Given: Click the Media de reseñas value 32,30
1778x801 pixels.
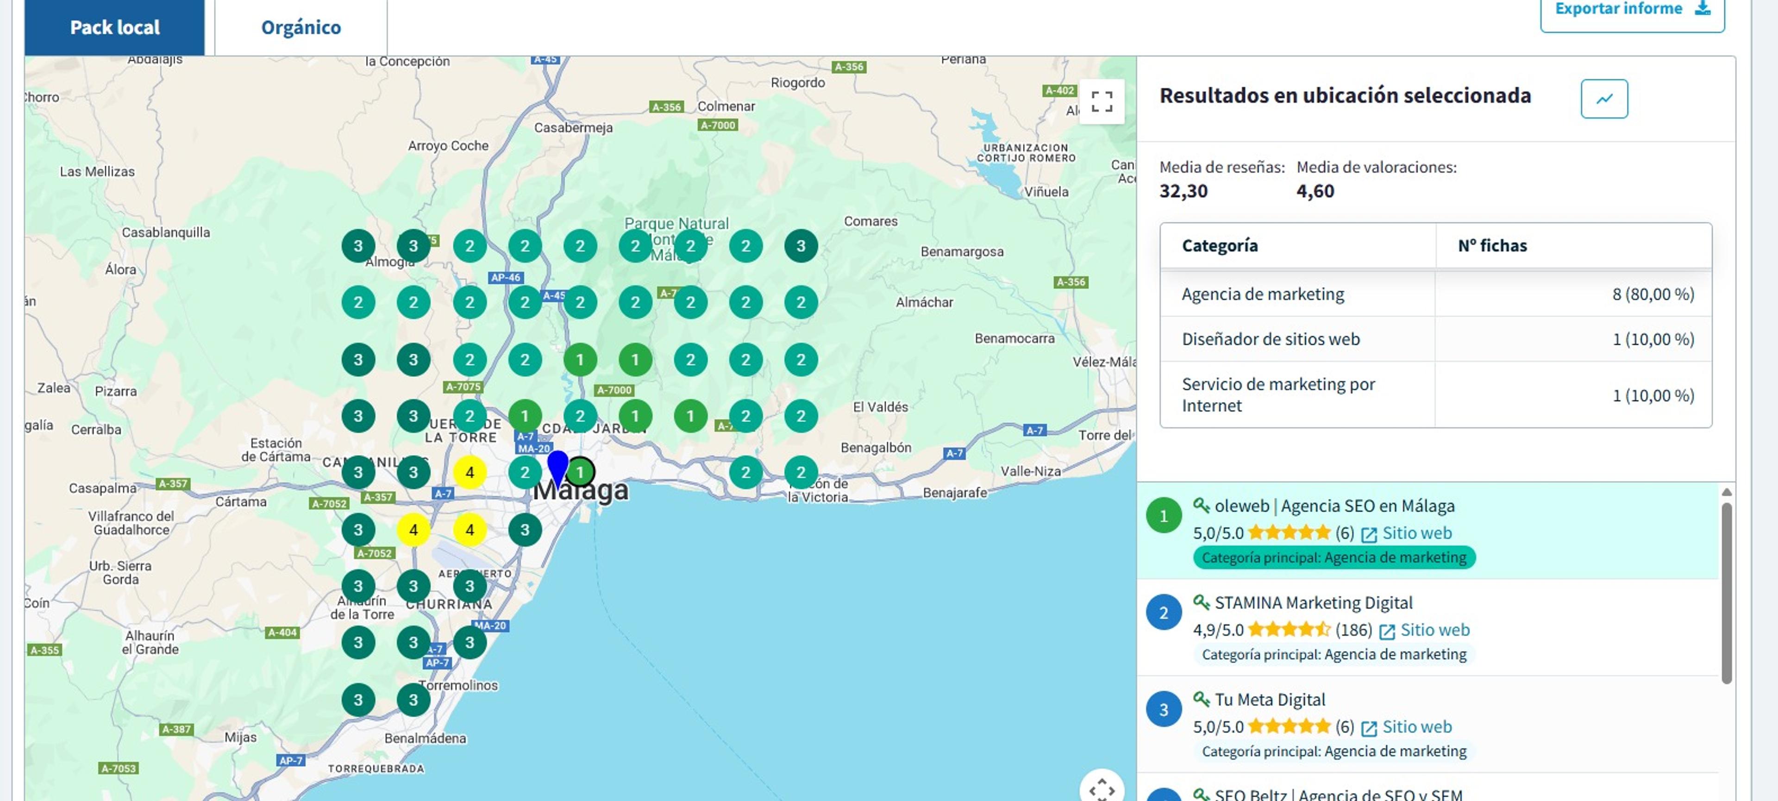Looking at the screenshot, I should pos(1183,191).
